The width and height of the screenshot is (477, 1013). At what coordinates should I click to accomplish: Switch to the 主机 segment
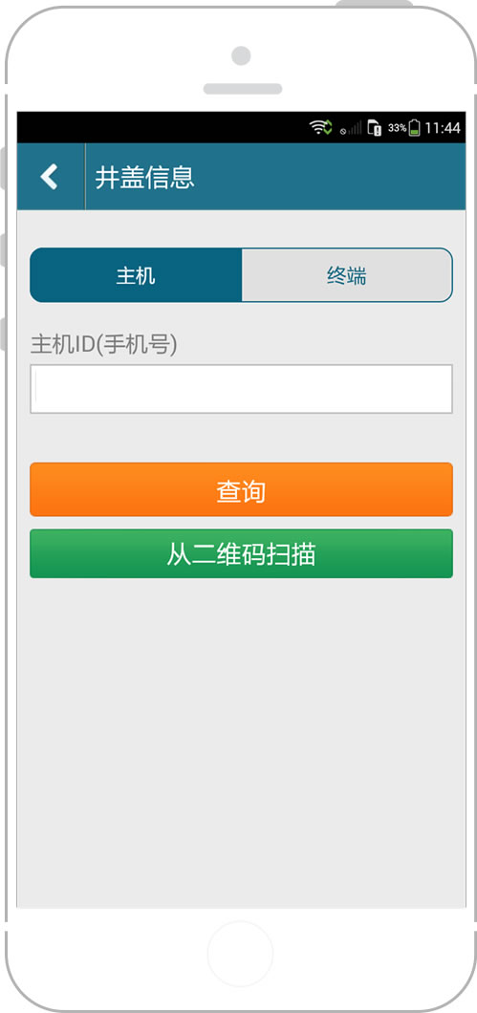(136, 275)
